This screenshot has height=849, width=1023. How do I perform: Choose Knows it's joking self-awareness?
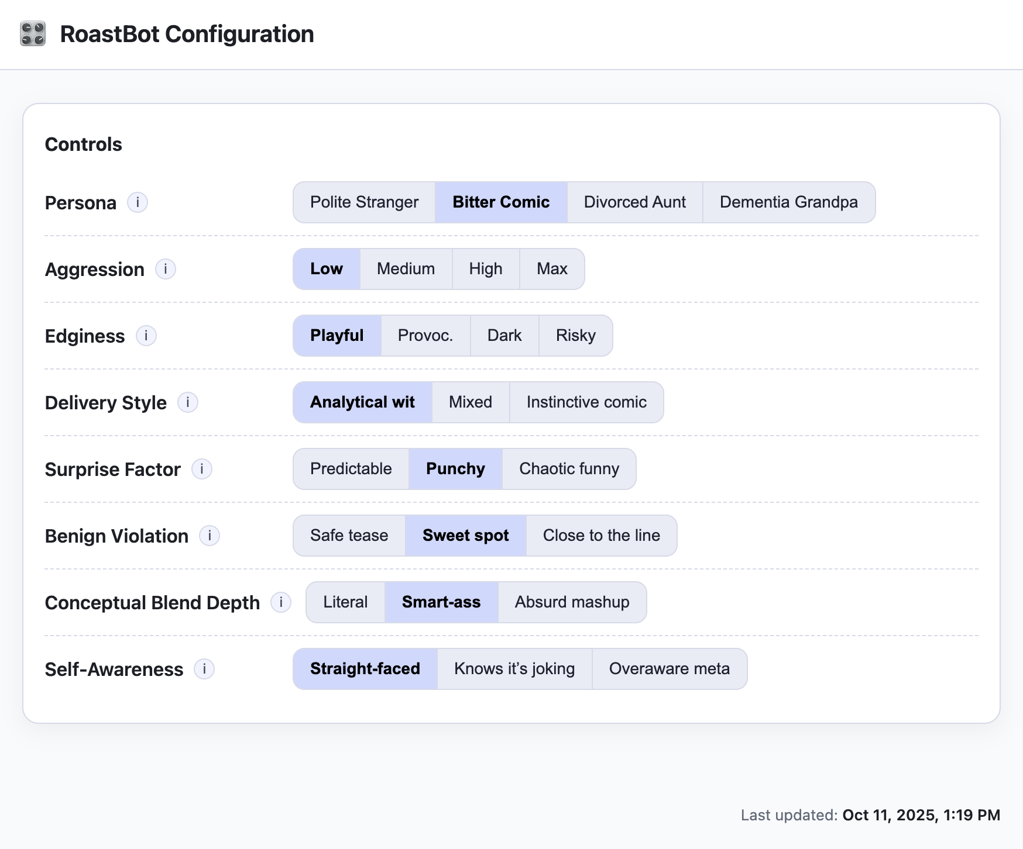(x=514, y=669)
